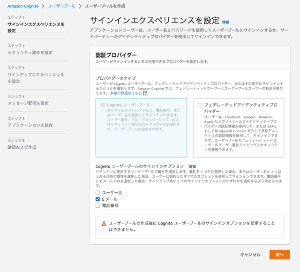This screenshot has height=272, width=300.
Task: Uncheck the E メール sign-in option
Action: point(97,199)
